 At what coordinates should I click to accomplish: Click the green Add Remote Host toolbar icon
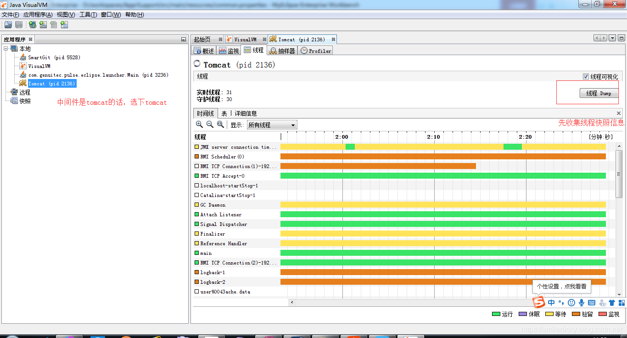[x=33, y=25]
